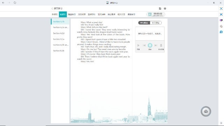Click the alarm clock timer icon

click(150, 14)
